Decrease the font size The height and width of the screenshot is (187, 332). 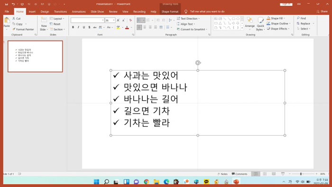[123, 20]
